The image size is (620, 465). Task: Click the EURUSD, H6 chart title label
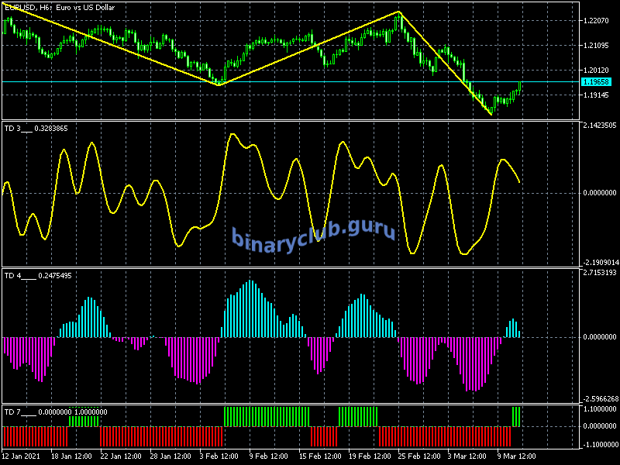tap(59, 8)
